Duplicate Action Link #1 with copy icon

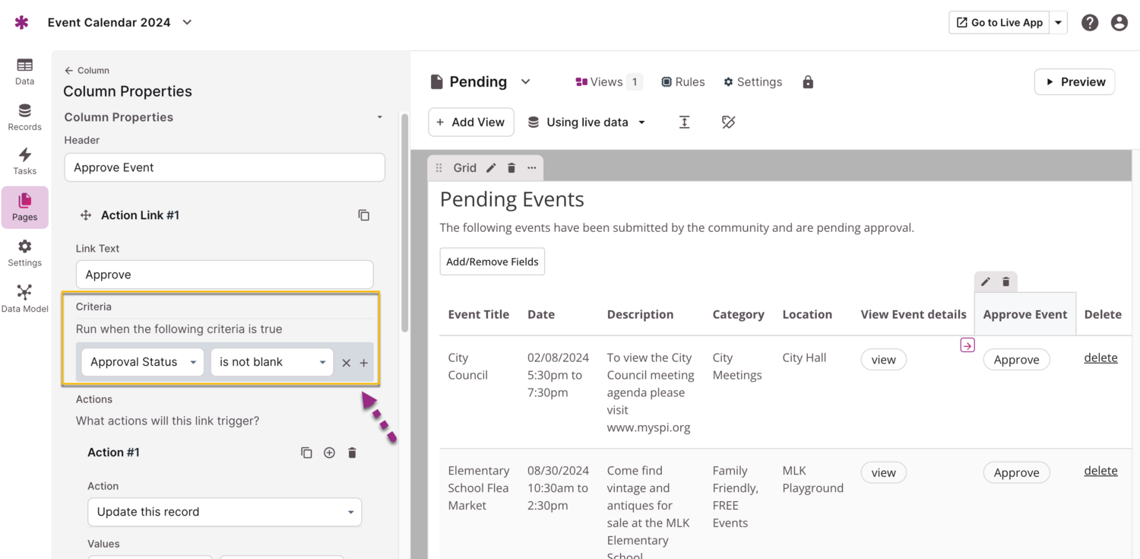(x=363, y=215)
